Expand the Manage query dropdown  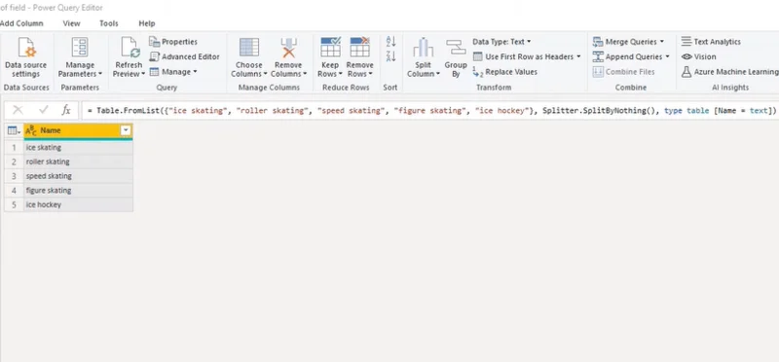click(196, 71)
